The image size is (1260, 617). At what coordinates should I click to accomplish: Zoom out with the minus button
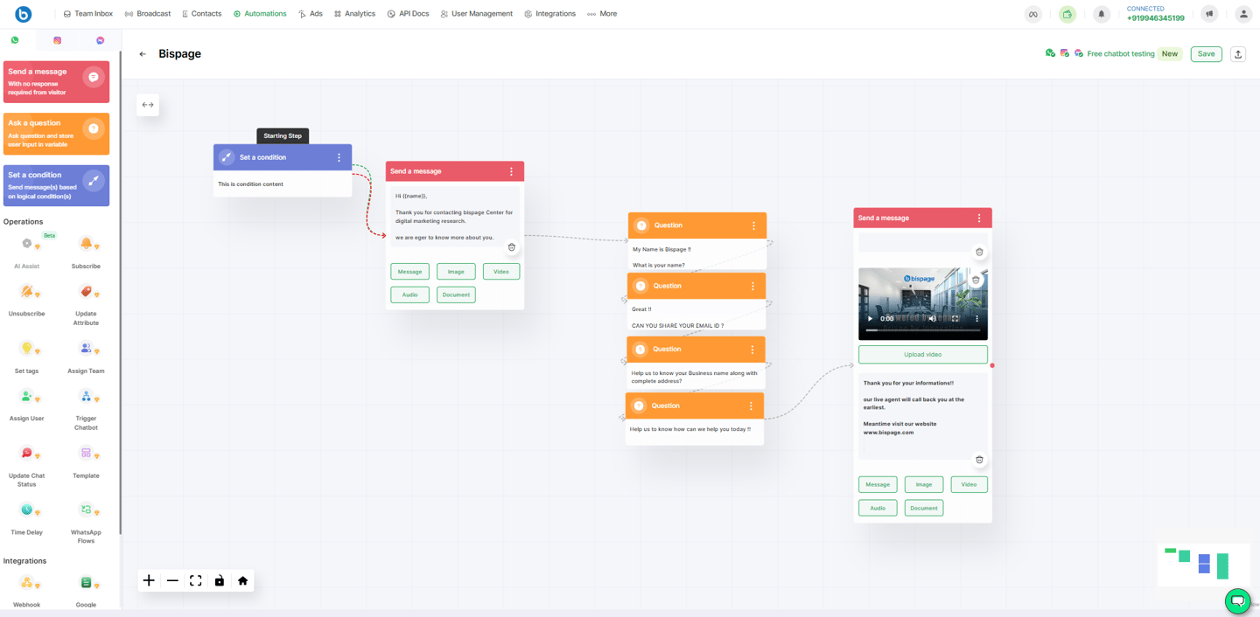[172, 580]
